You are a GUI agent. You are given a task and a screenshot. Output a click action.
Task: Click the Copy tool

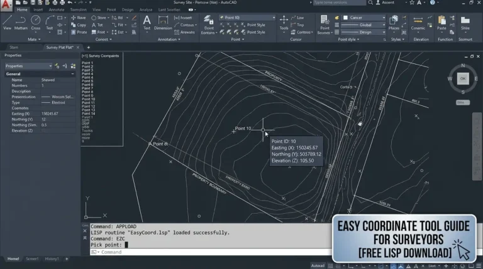(x=79, y=25)
